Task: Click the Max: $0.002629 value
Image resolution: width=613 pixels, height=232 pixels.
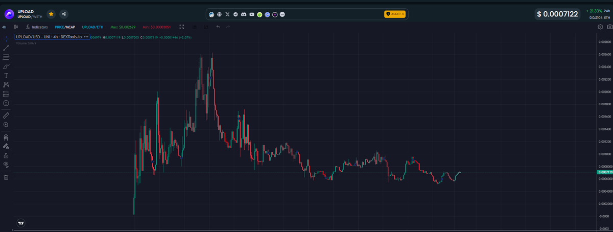Action: pyautogui.click(x=123, y=27)
